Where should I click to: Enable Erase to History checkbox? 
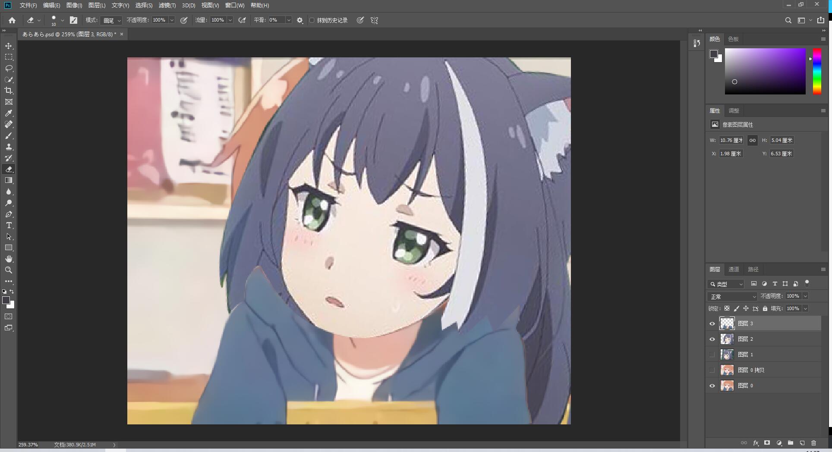312,20
